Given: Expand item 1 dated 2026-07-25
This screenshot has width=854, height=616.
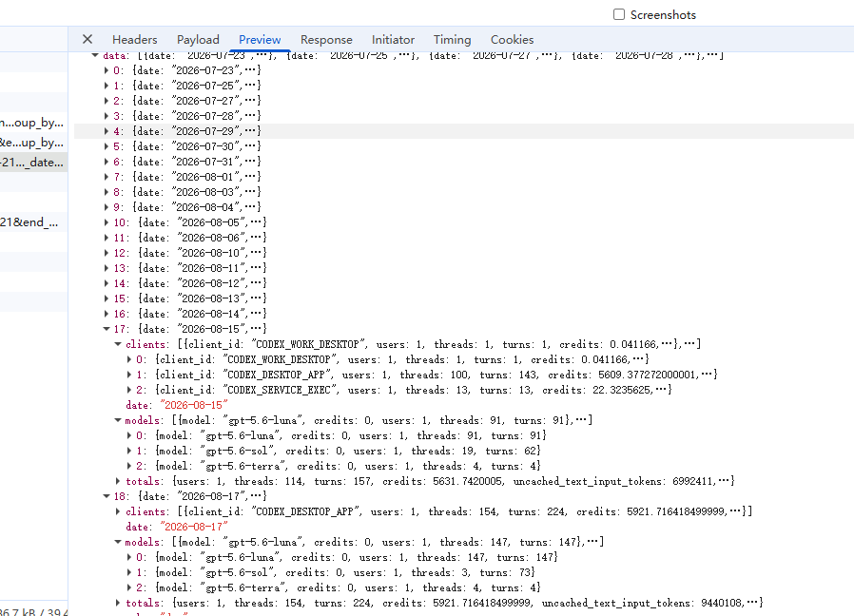Looking at the screenshot, I should point(107,86).
